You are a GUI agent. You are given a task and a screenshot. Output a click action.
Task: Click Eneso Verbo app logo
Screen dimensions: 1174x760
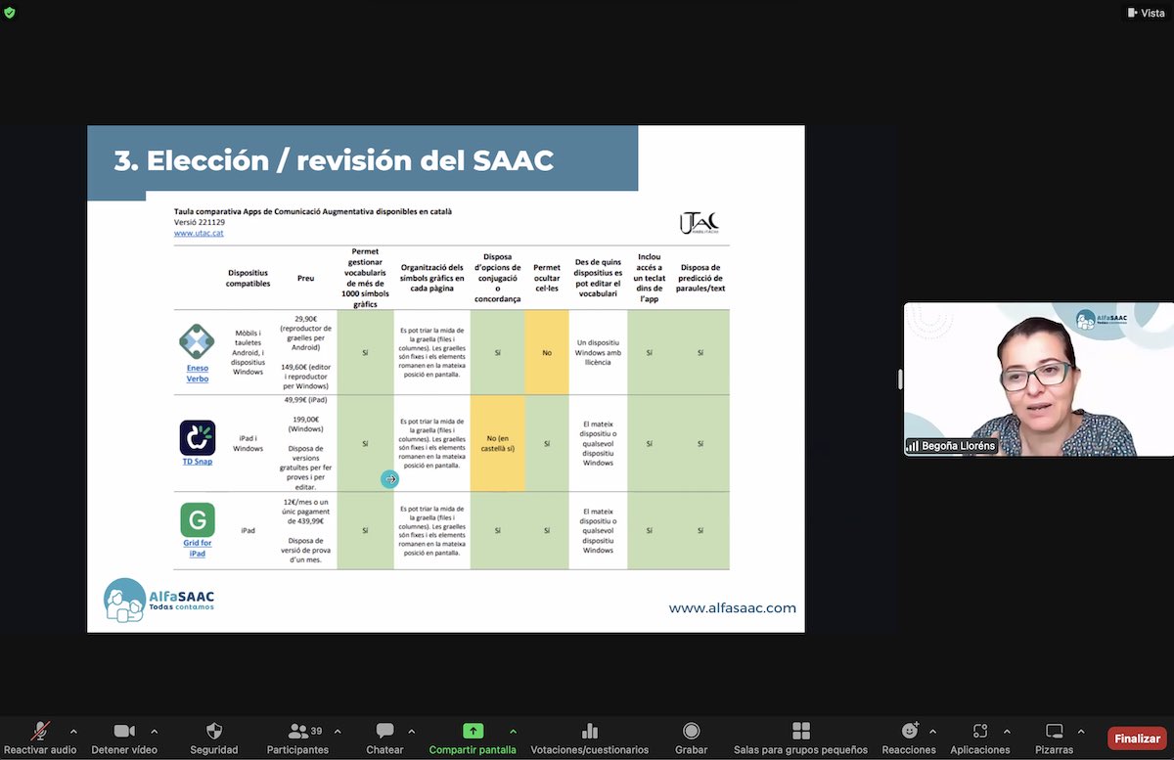[x=197, y=341]
